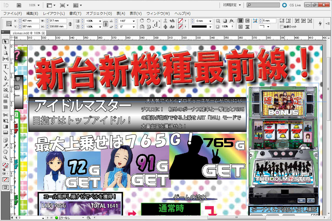
Task: Open stroke weight 0 mm dropdown
Action: click(x=210, y=21)
